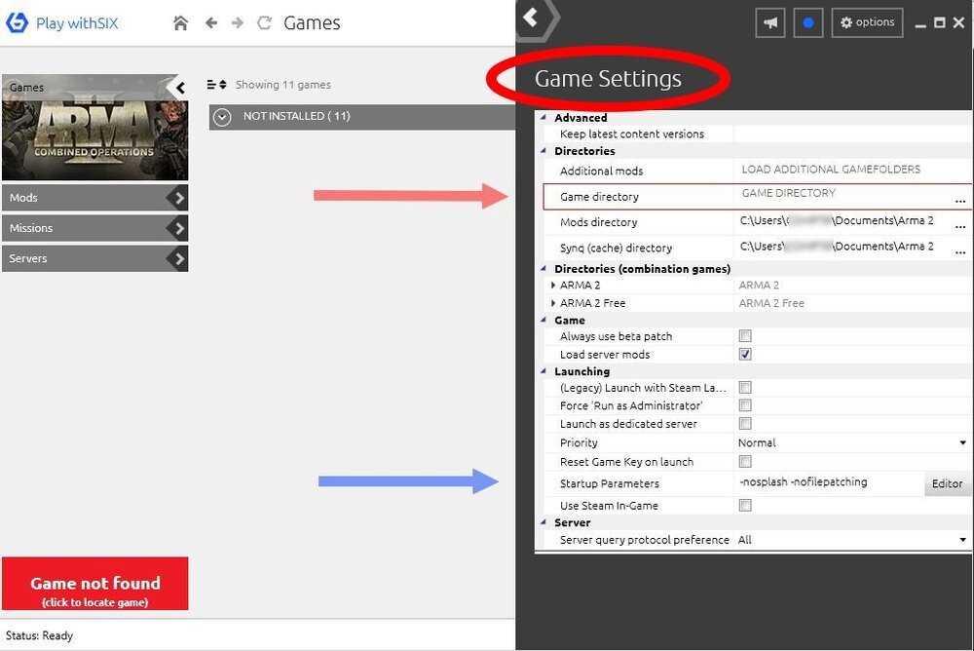Open the Startup Parameters Editor
974x651 pixels.
[x=948, y=483]
